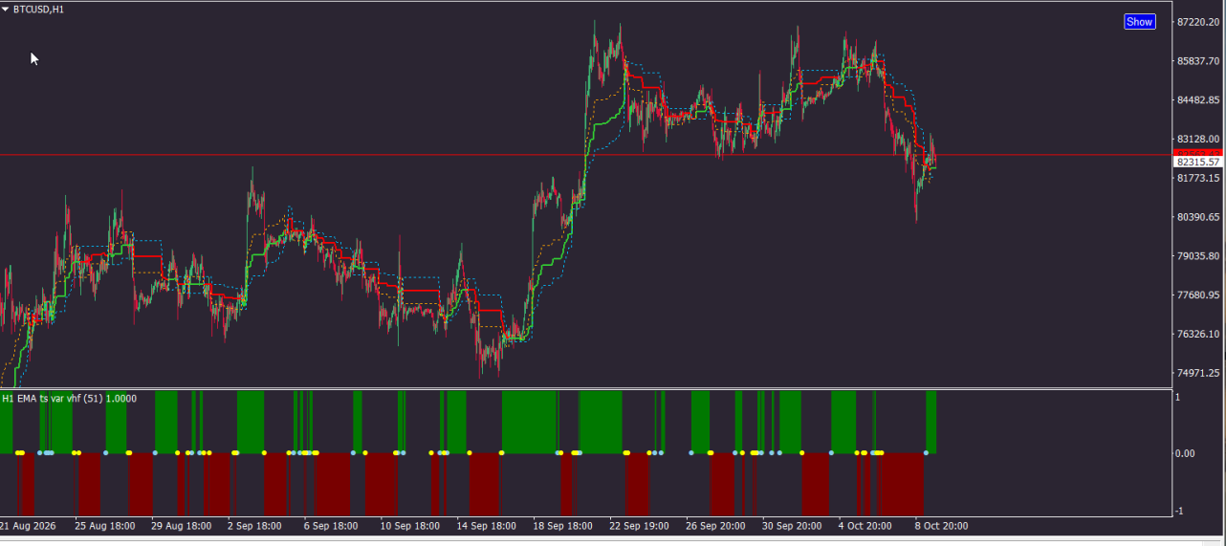This screenshot has height=546, width=1226.
Task: Click the 77680.95 price scale value
Action: coord(1198,295)
